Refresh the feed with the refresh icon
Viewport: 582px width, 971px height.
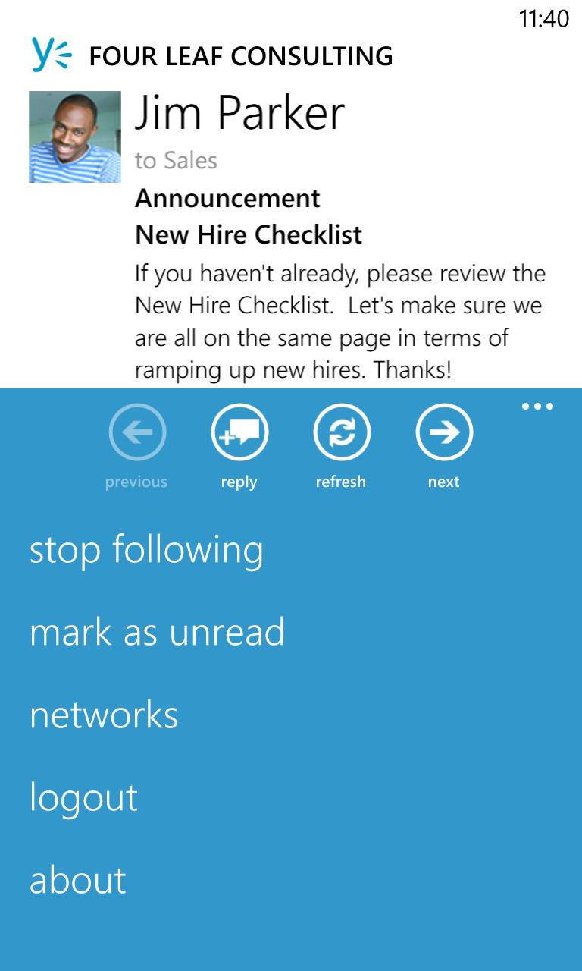(x=341, y=431)
